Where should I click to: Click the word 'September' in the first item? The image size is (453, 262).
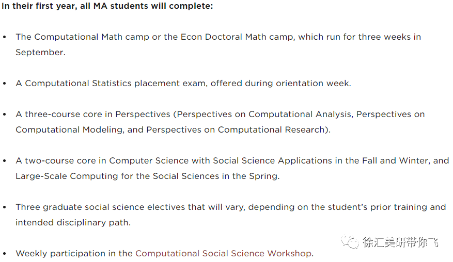point(40,52)
